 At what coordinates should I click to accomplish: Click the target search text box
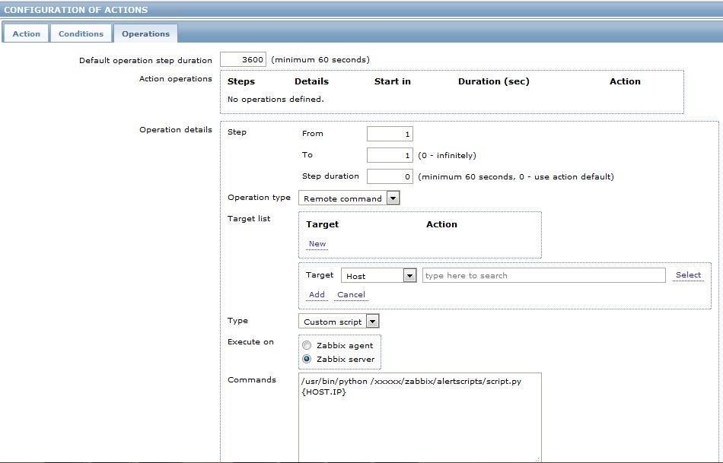click(543, 275)
